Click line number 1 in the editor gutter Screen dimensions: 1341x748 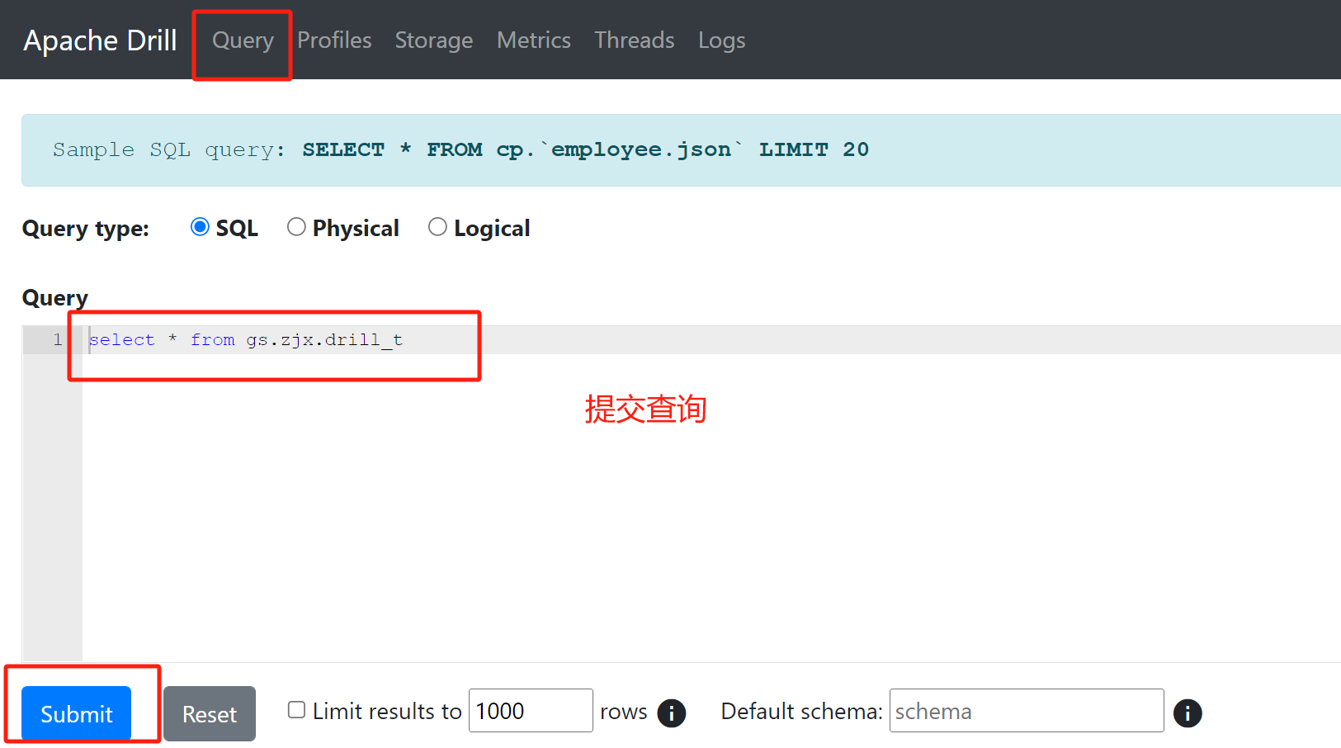point(57,339)
